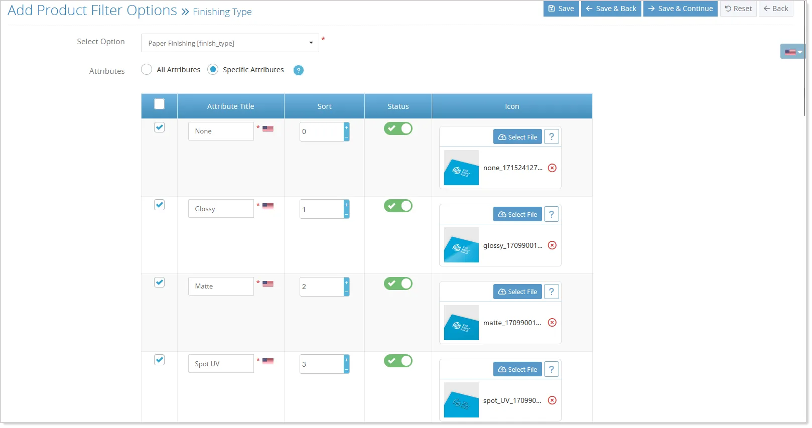Viewport: 812px width, 428px height.
Task: Open the Paper Finishing option dropdown
Action: (230, 43)
